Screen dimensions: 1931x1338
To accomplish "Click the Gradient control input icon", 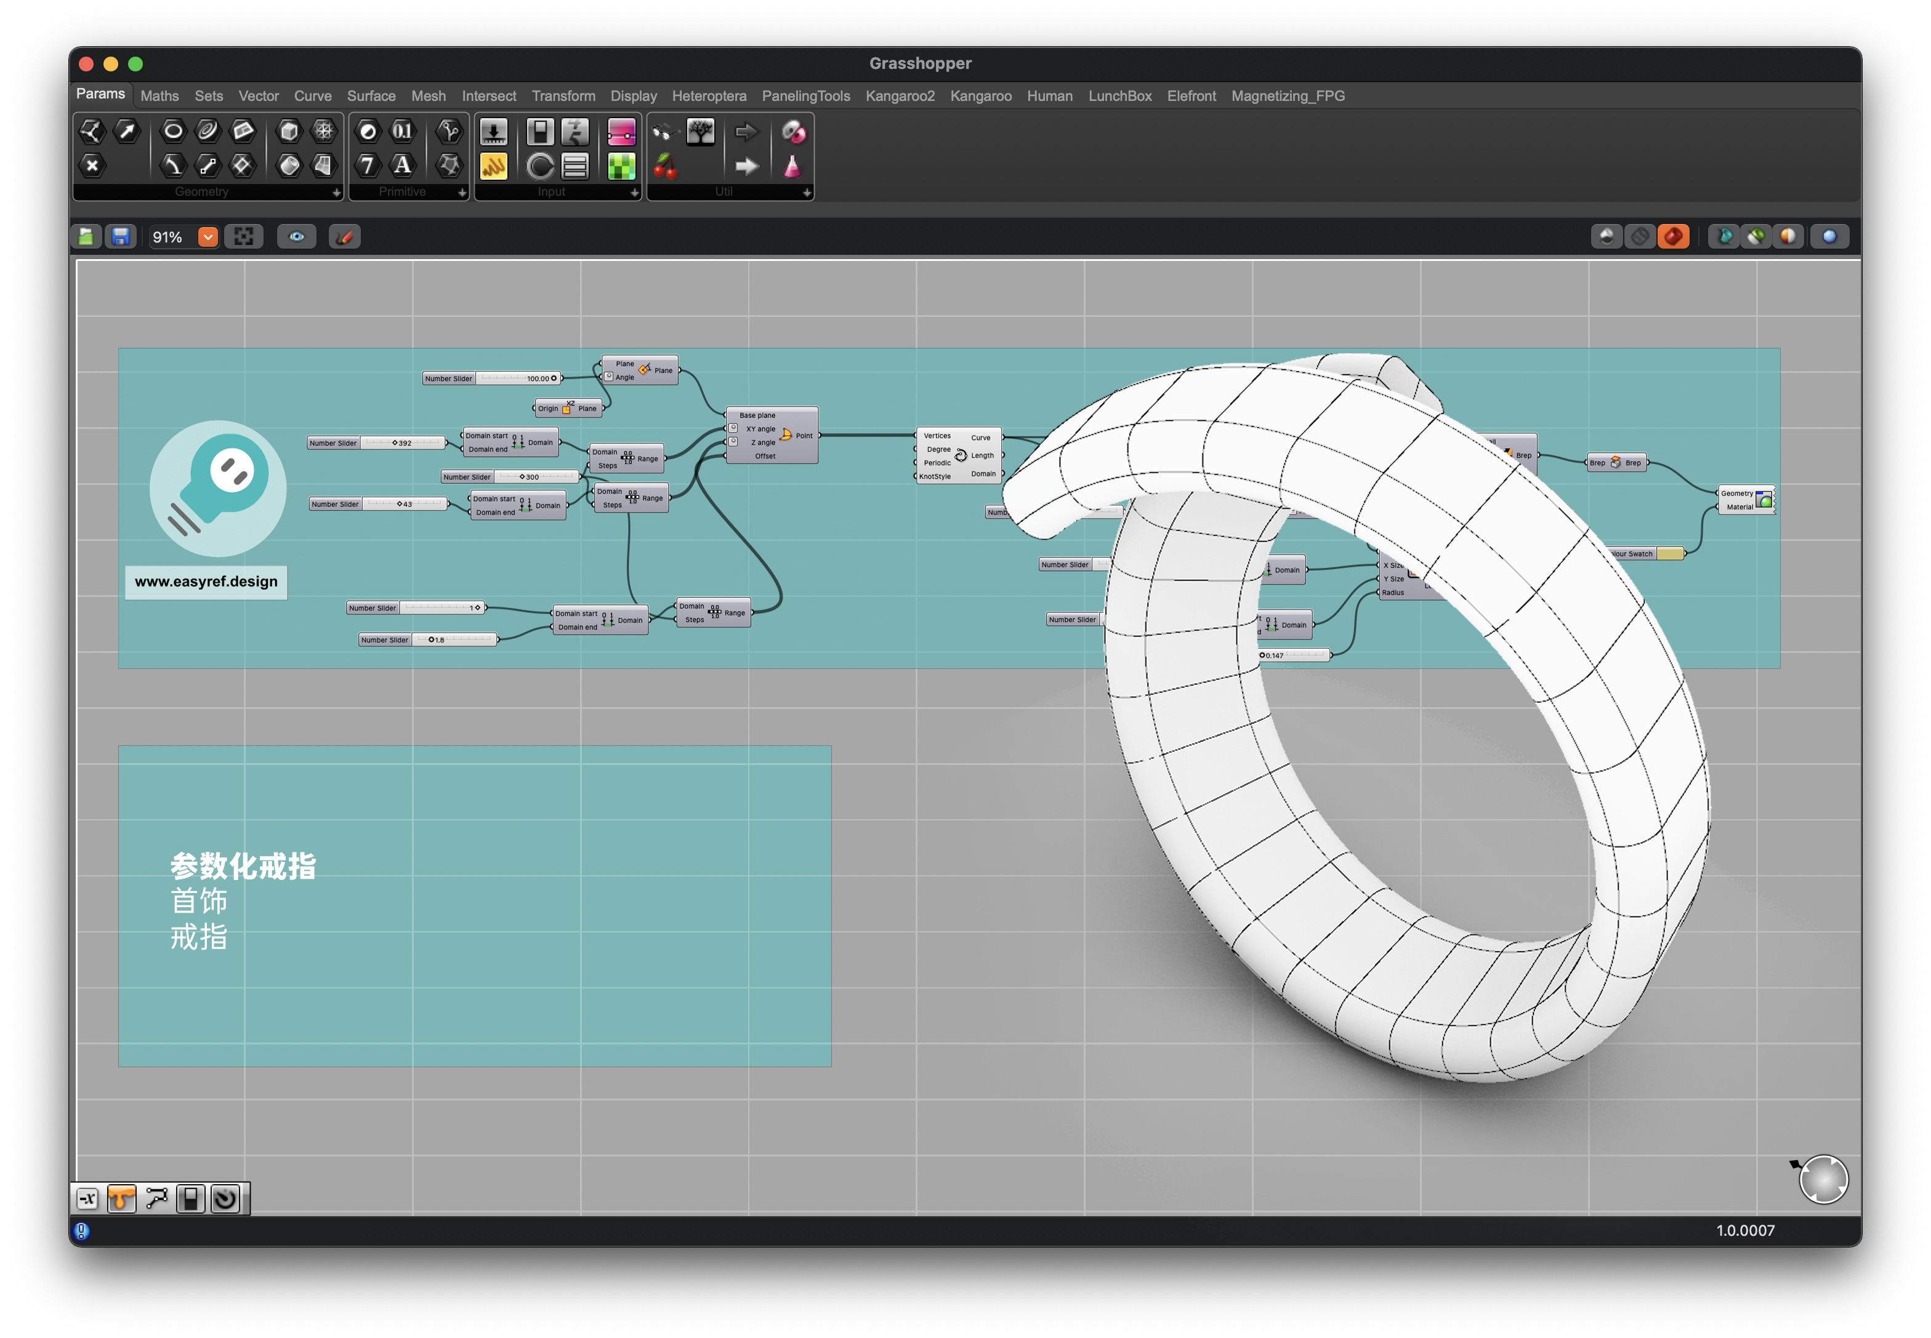I will [x=621, y=132].
